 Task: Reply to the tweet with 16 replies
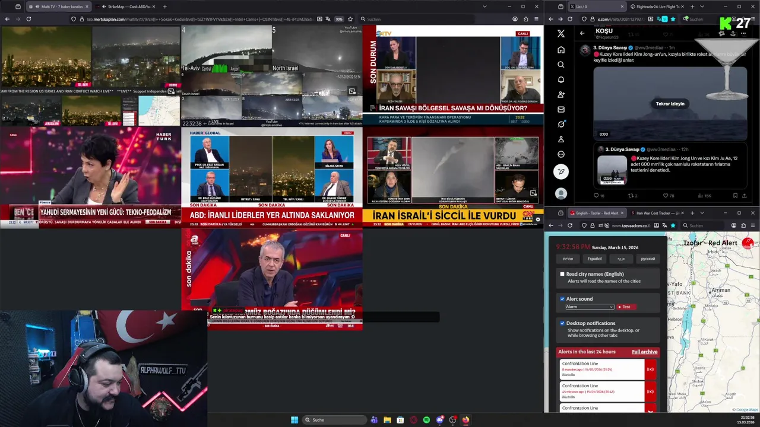[598, 196]
